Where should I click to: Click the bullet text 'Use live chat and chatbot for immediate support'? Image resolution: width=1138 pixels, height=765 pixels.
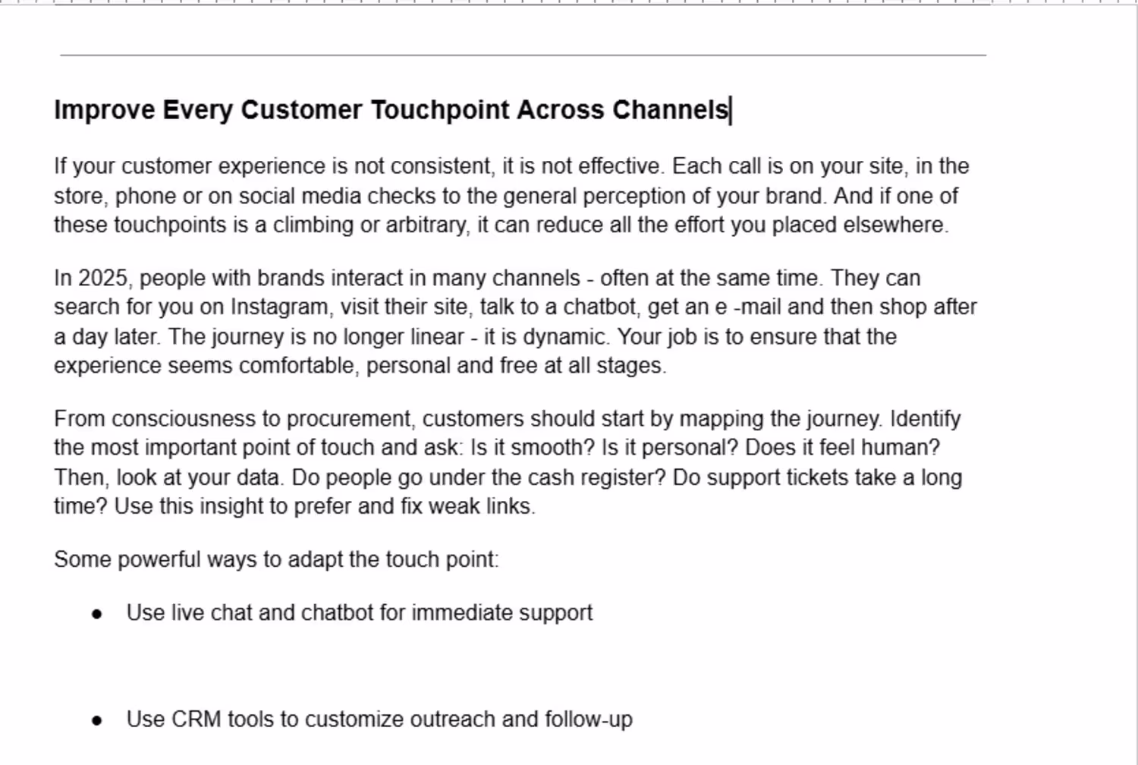359,613
